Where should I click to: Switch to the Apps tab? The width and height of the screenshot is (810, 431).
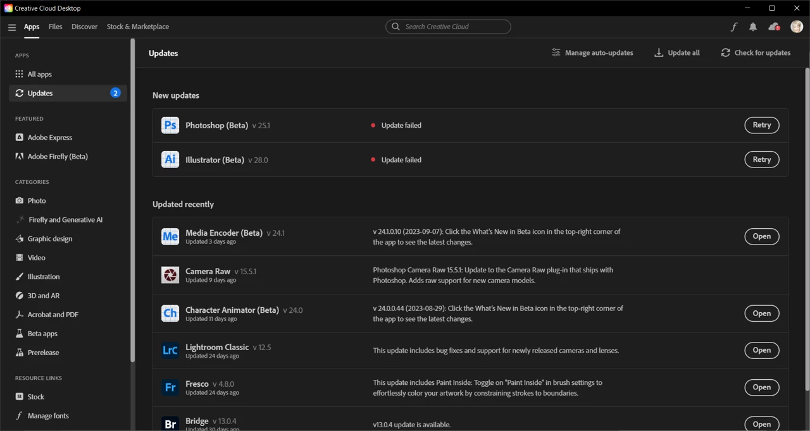pos(32,27)
